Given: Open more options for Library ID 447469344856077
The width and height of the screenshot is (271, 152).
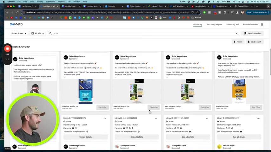Looking at the screenshot, I should (x=258, y=118).
